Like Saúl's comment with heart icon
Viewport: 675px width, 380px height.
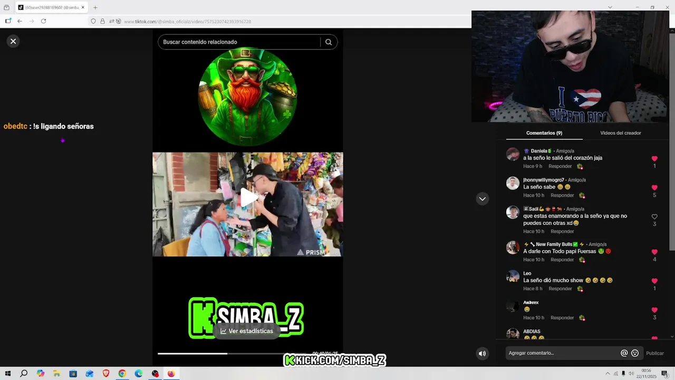click(x=654, y=216)
